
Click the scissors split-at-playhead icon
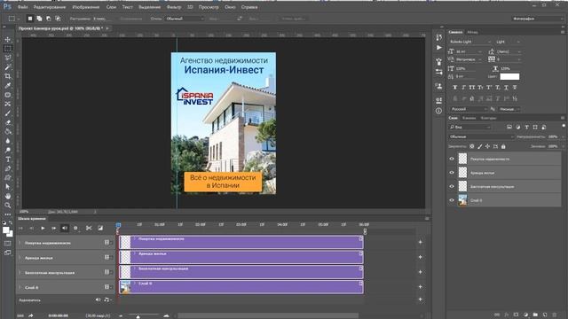coord(89,228)
